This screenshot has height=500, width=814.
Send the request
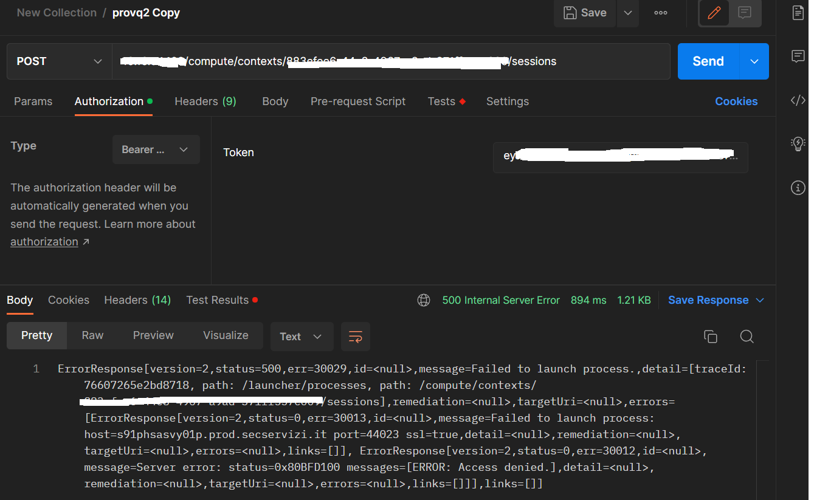[x=708, y=61]
